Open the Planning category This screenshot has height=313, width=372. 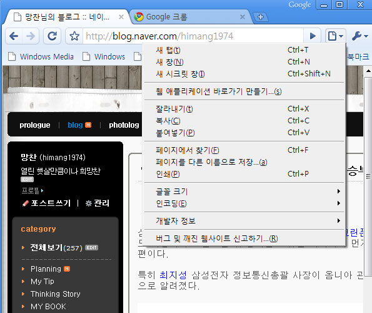pyautogui.click(x=46, y=269)
